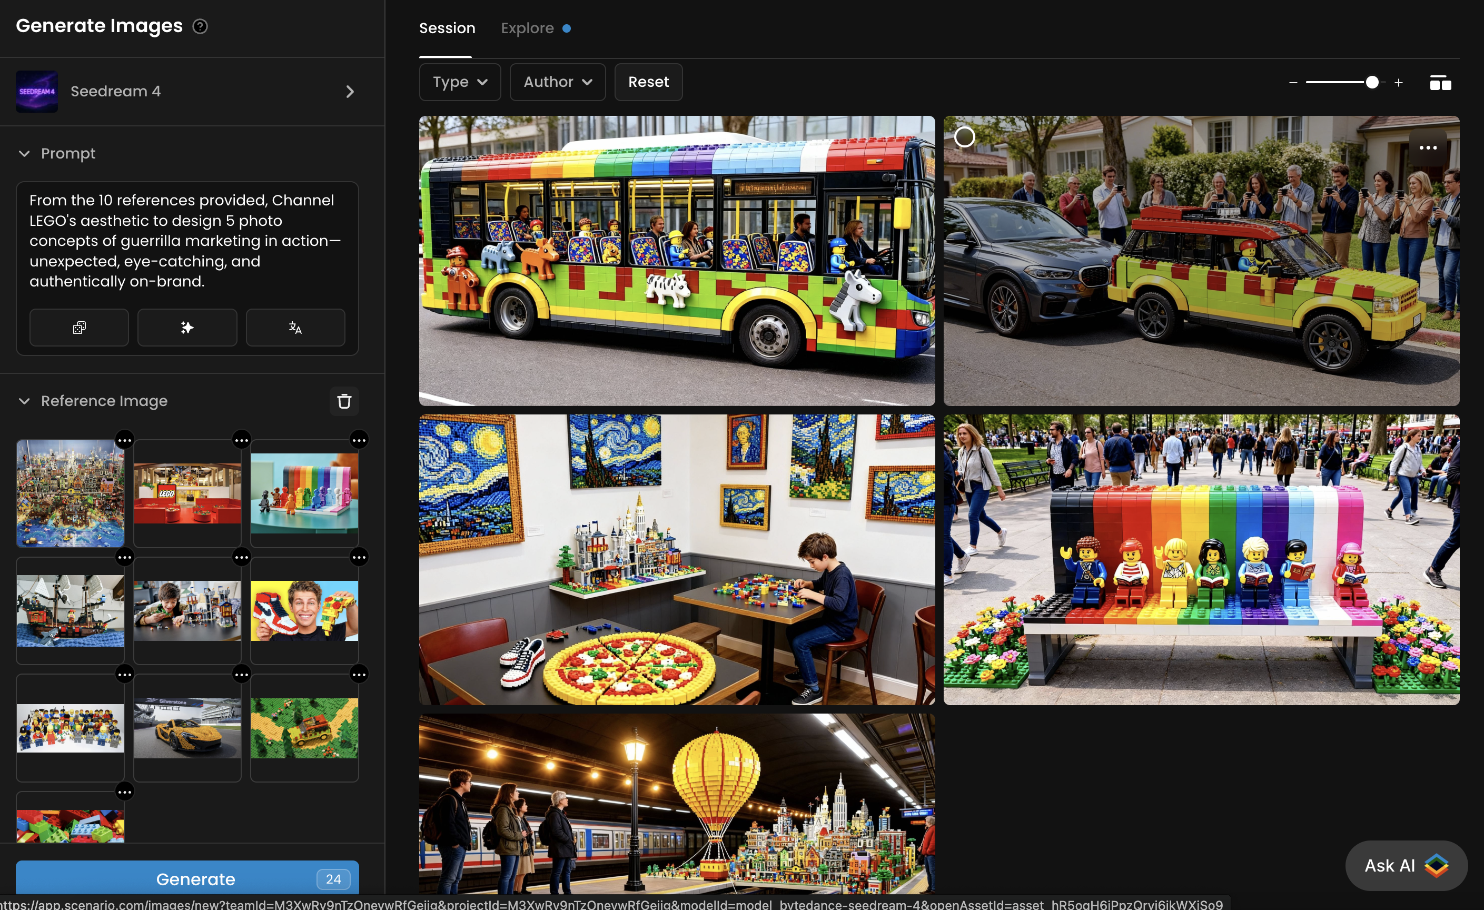Open the Author filter dropdown
Viewport: 1484px width, 910px height.
coord(557,82)
